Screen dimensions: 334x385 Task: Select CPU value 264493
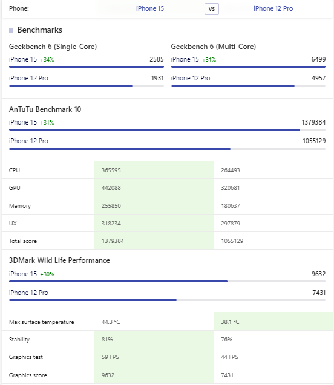point(231,170)
